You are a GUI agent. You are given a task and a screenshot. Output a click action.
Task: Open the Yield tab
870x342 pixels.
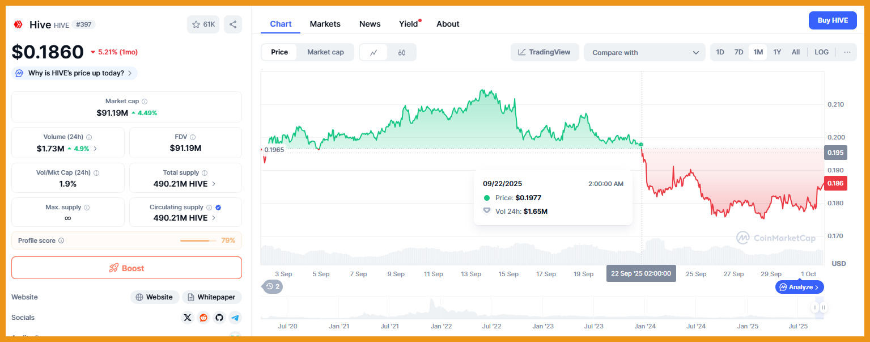tap(408, 24)
